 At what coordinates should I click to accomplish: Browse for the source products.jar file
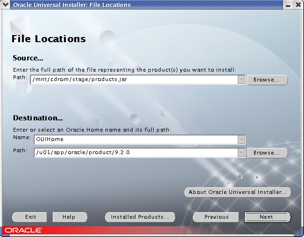(x=267, y=80)
